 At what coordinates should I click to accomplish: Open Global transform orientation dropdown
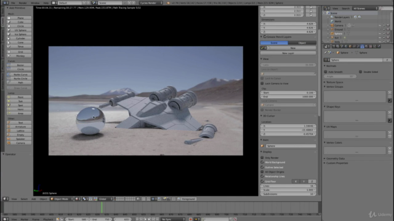pos(105,199)
